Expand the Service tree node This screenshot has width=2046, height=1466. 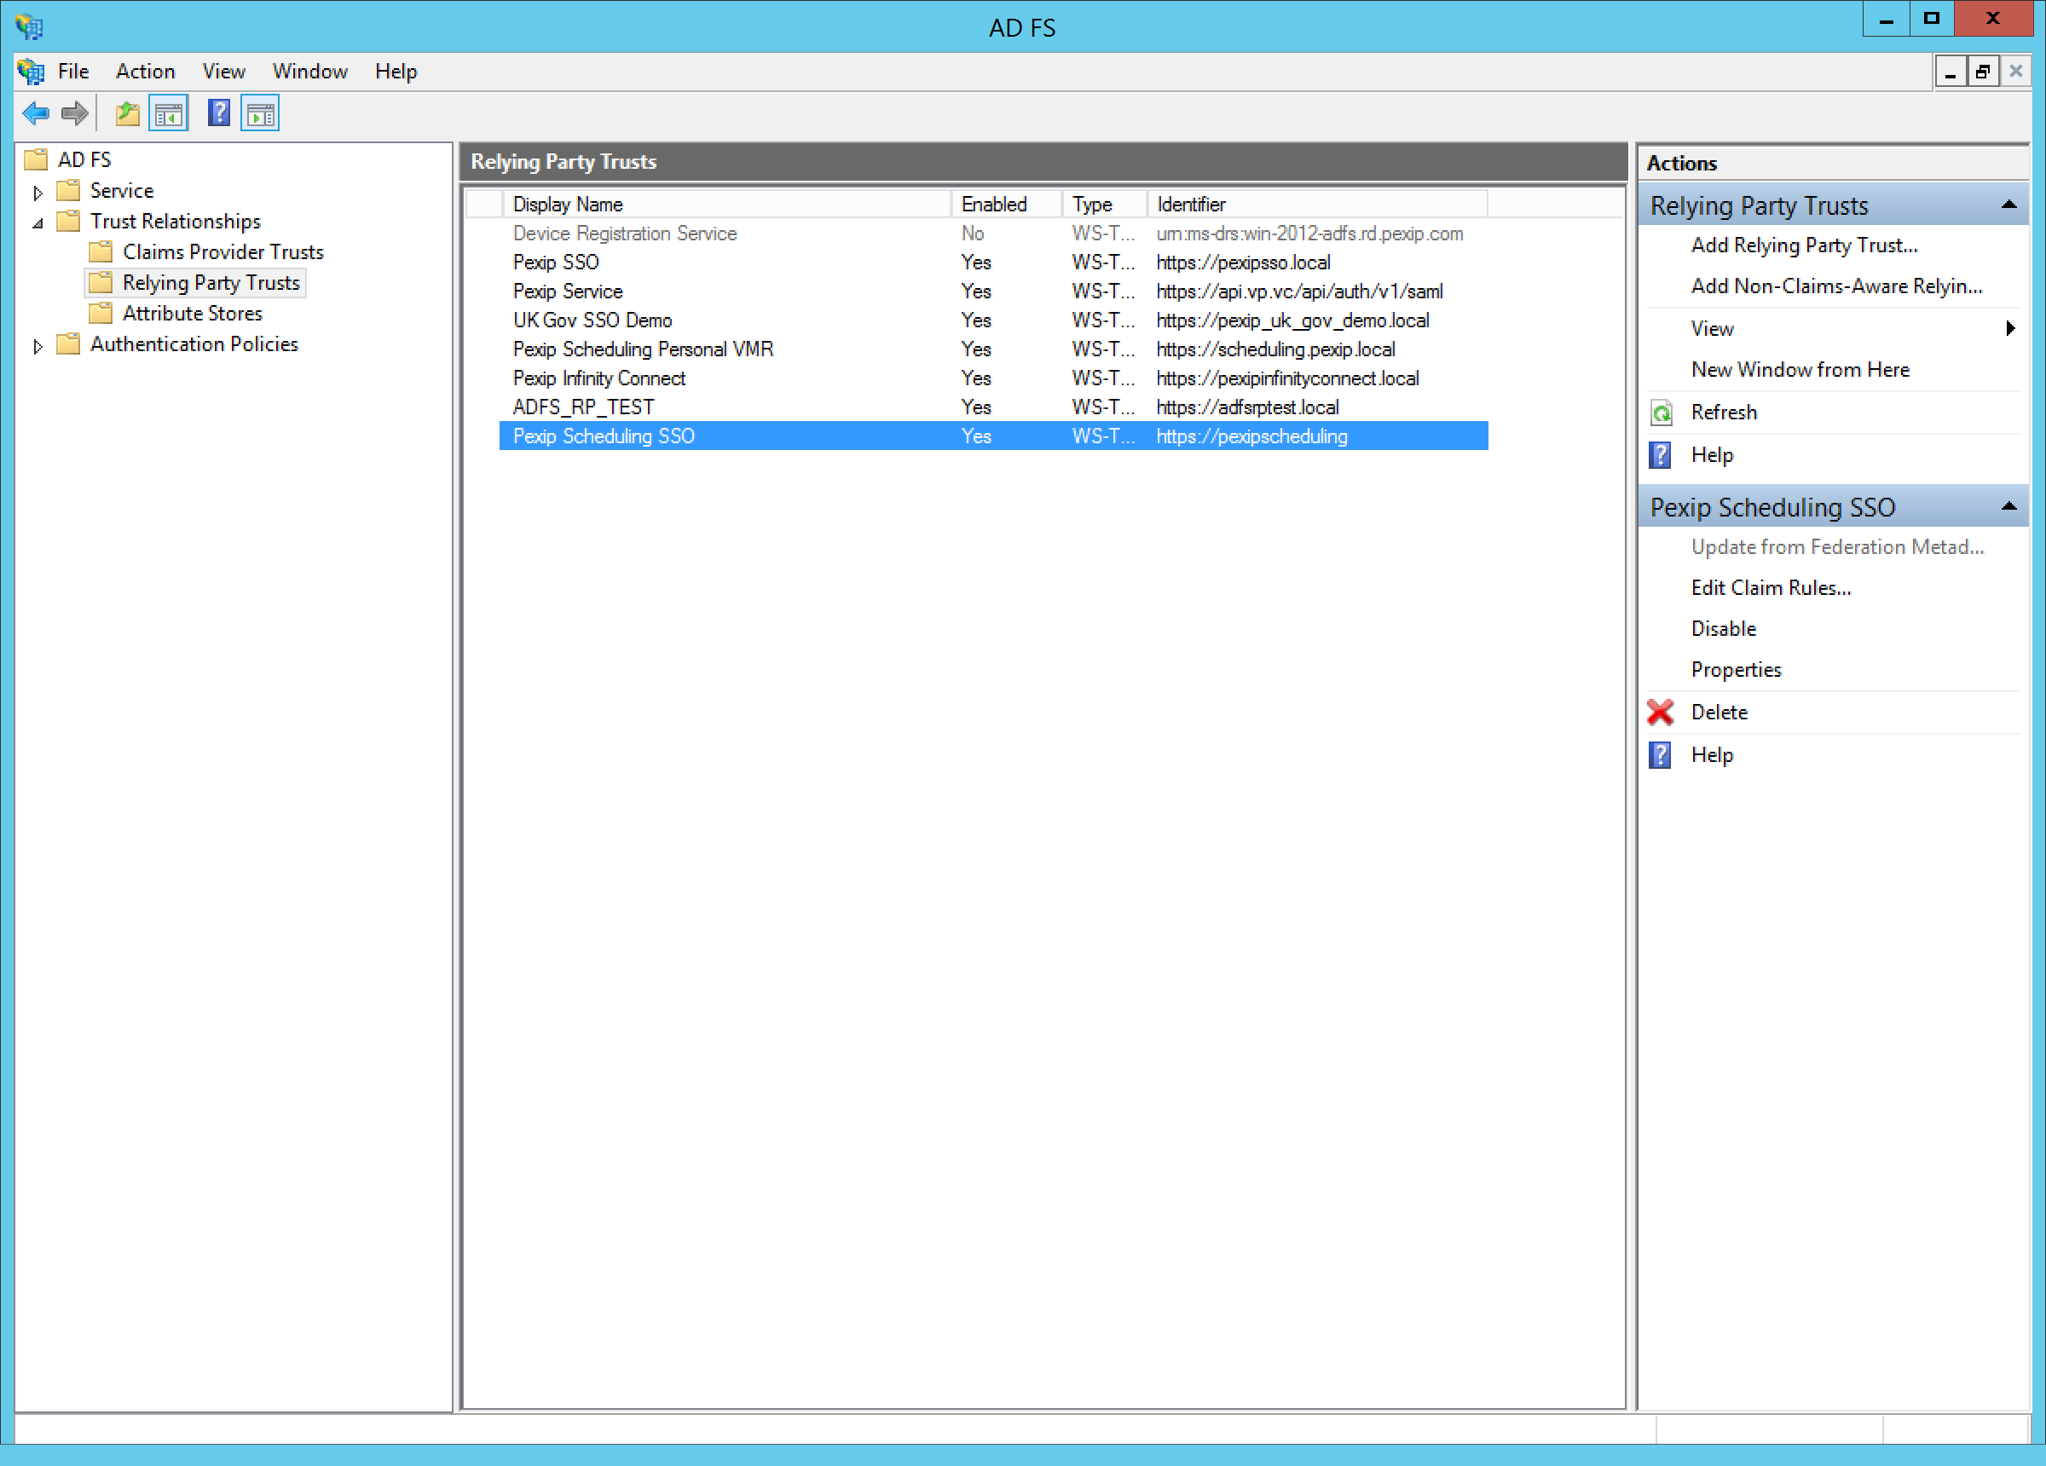pyautogui.click(x=38, y=192)
